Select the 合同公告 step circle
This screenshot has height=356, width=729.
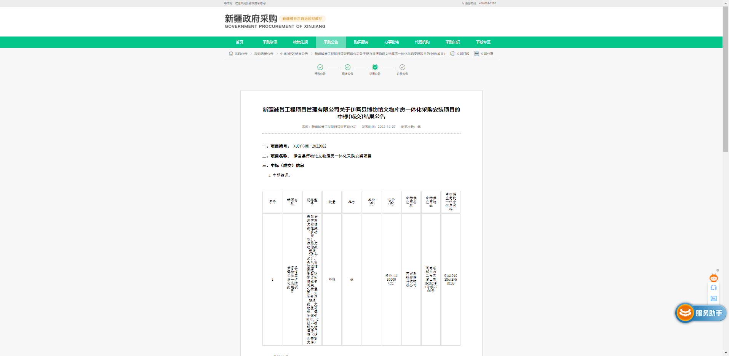coord(402,67)
